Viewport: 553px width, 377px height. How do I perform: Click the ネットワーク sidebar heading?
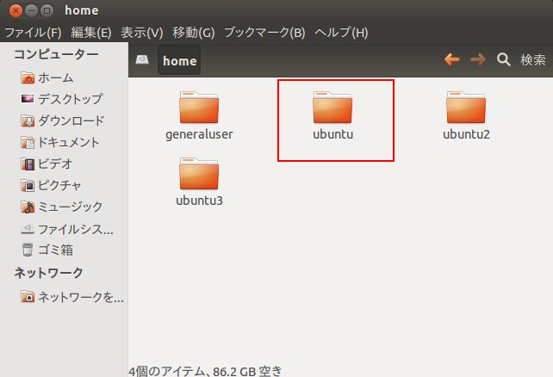coord(48,273)
